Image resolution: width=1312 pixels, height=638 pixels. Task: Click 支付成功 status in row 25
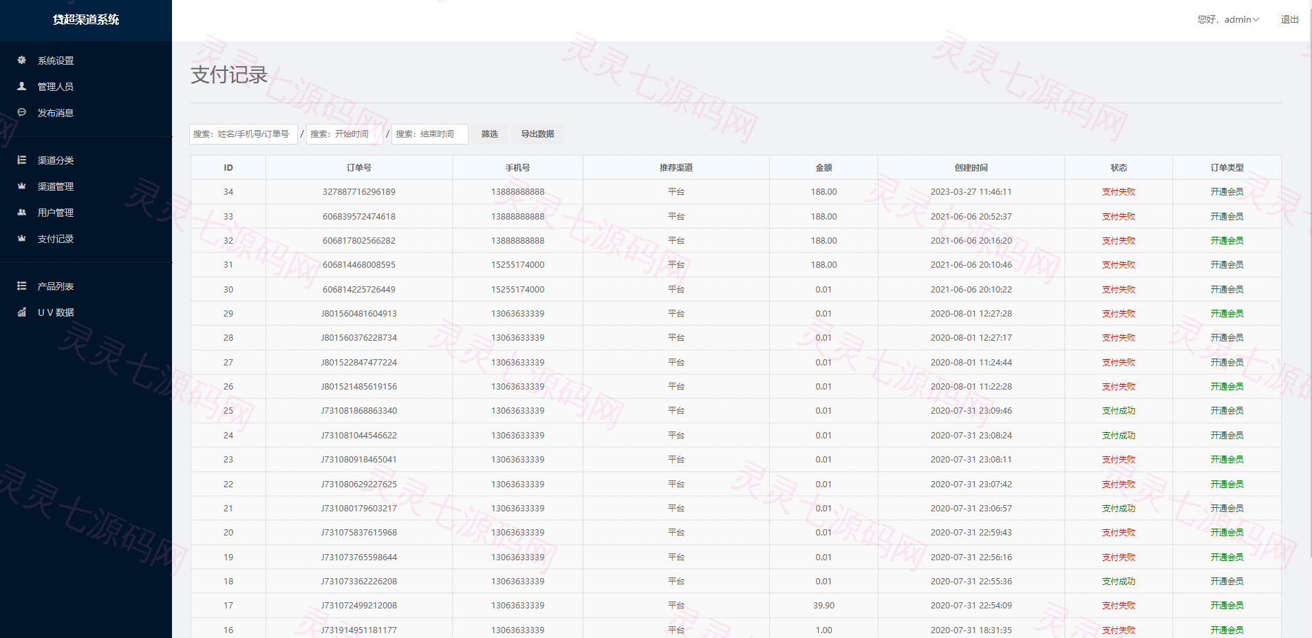(x=1119, y=411)
